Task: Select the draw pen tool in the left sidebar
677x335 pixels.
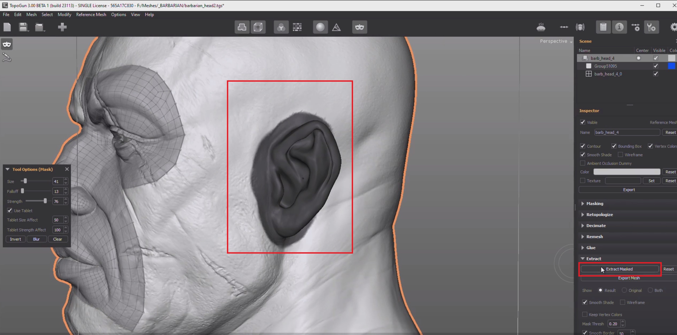Action: coord(7,57)
